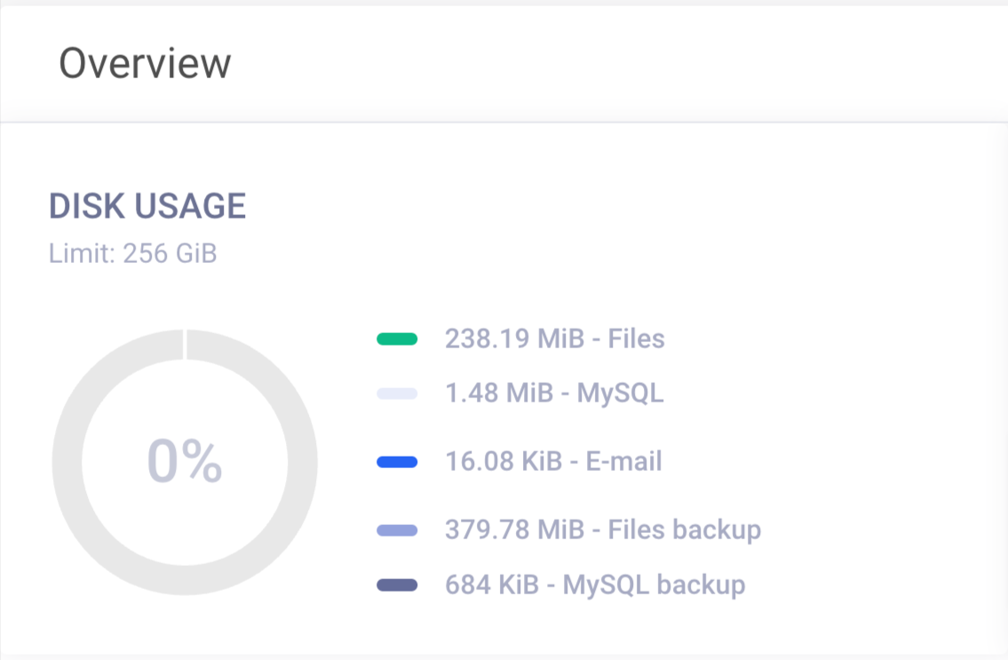This screenshot has height=660, width=1008.
Task: Click the Limit: 256 GiB text
Action: coord(132,254)
